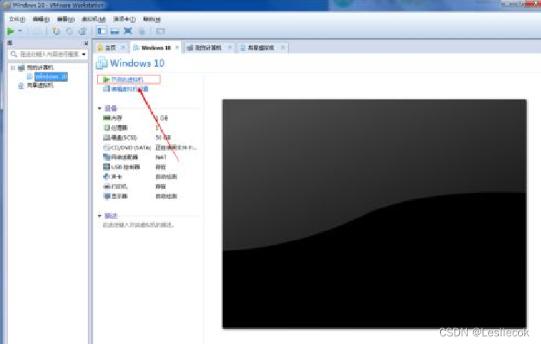Image resolution: width=541 pixels, height=344 pixels.
Task: Close the Windows 10 tab
Action: tap(177, 47)
